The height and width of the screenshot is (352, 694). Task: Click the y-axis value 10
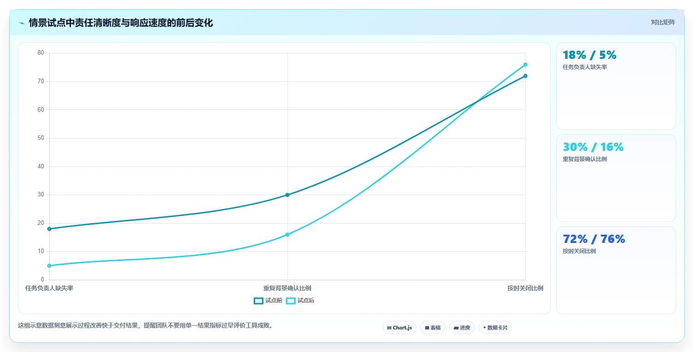(41, 251)
